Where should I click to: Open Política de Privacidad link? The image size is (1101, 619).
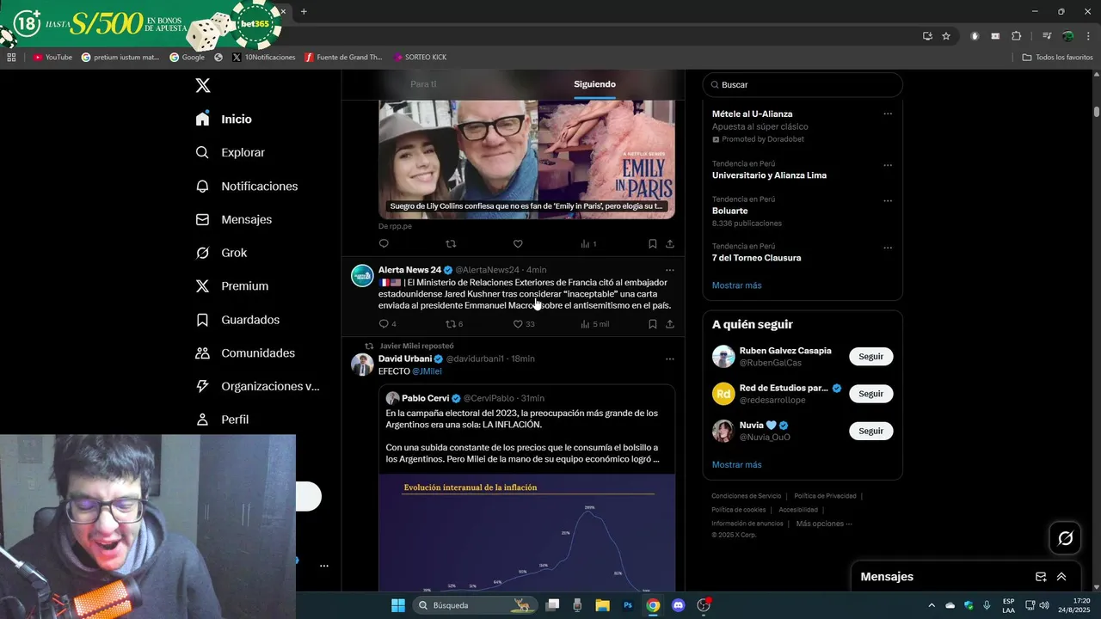point(825,496)
